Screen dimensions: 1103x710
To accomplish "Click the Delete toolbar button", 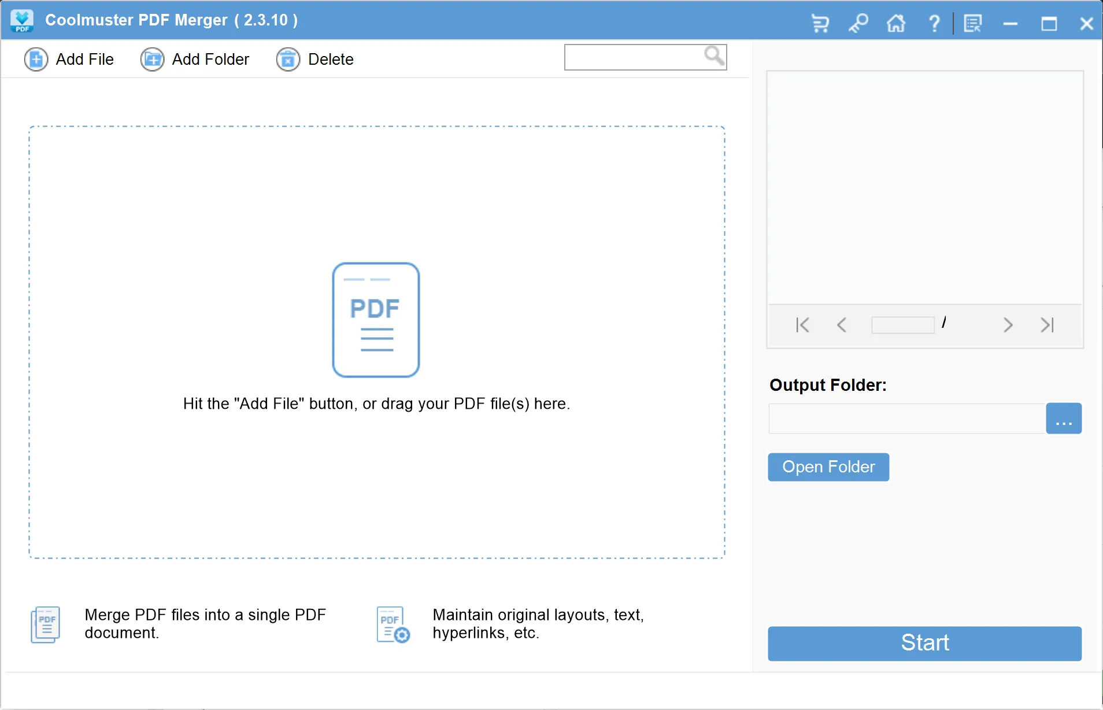I will click(x=315, y=59).
